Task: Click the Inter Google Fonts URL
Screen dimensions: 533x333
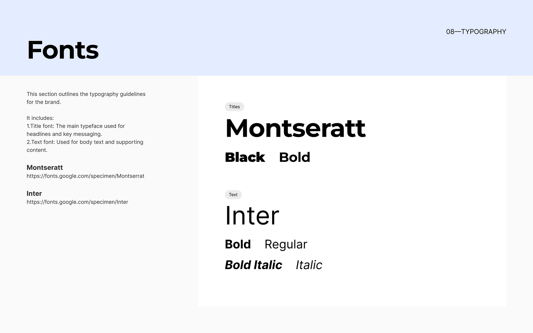Action: [x=77, y=202]
